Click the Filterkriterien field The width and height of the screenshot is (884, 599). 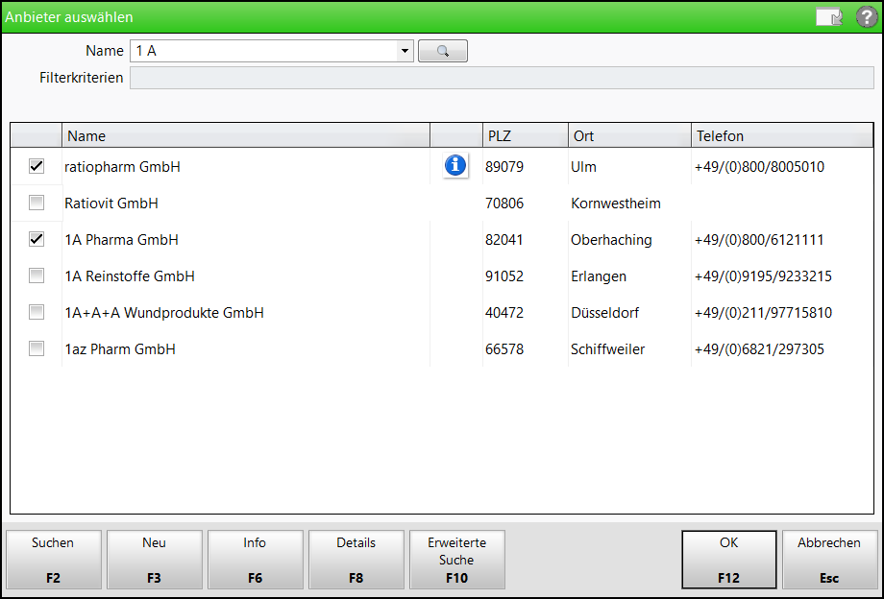502,78
